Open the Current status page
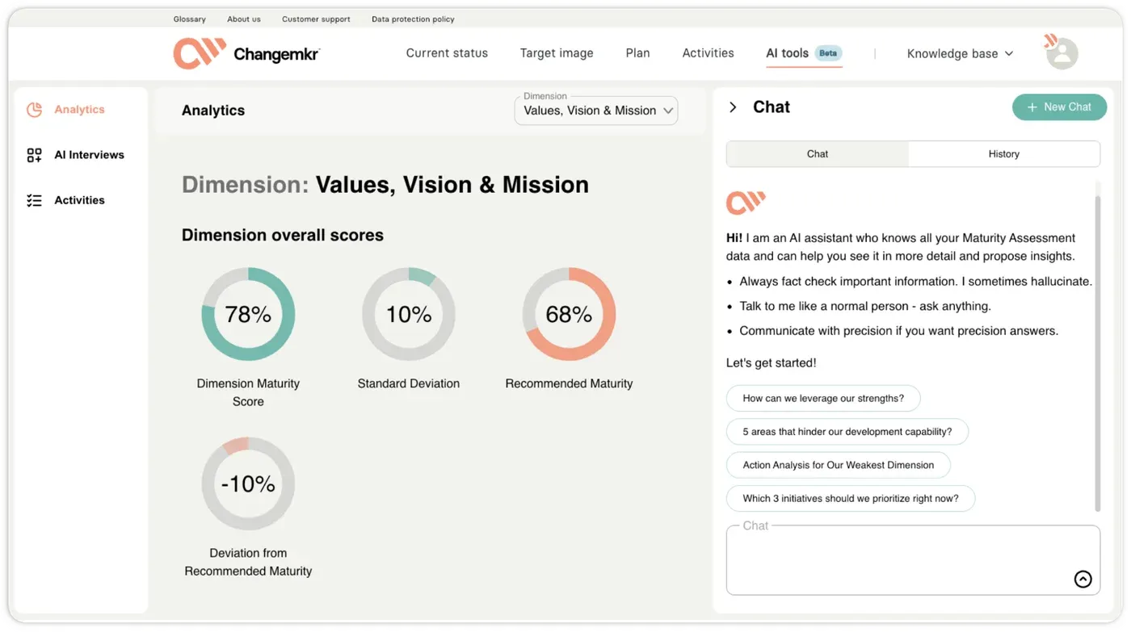This screenshot has height=632, width=1131. [447, 53]
